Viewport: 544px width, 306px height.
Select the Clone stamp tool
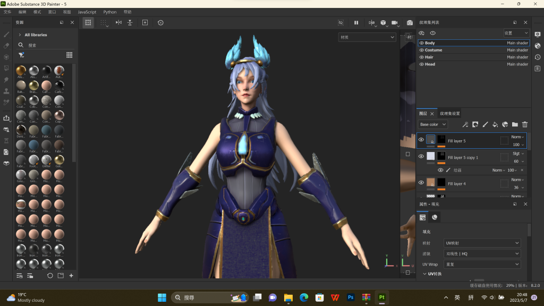pyautogui.click(x=6, y=91)
